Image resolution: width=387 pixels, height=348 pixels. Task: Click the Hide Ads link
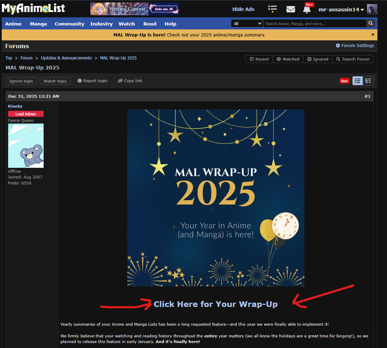[x=243, y=9]
